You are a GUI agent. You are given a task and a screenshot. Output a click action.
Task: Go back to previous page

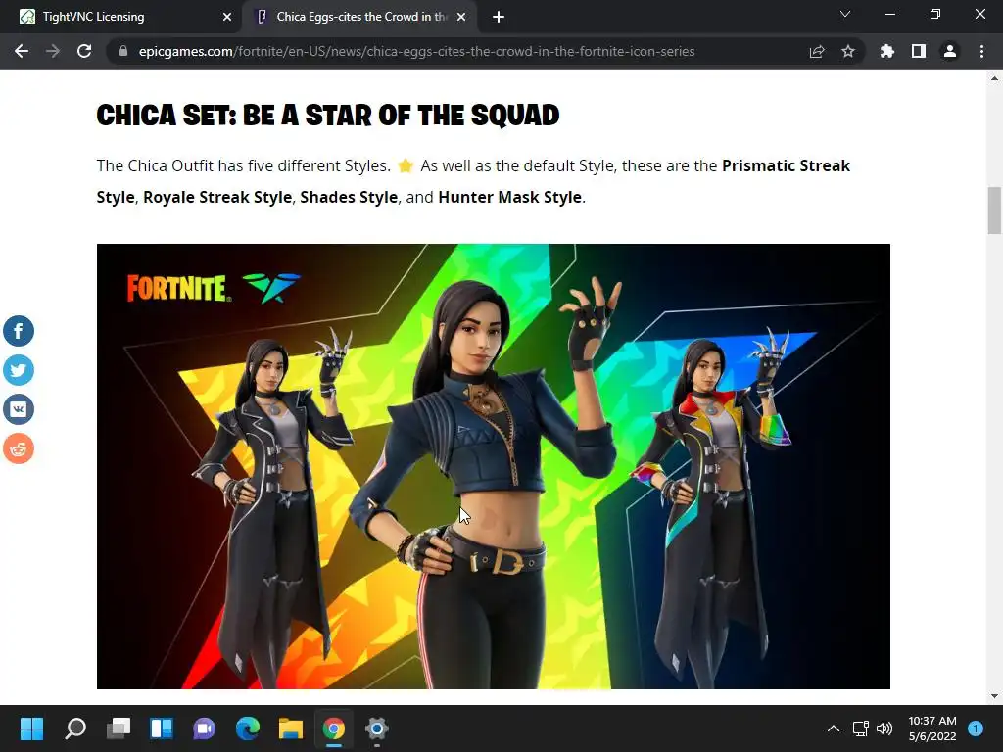[22, 51]
